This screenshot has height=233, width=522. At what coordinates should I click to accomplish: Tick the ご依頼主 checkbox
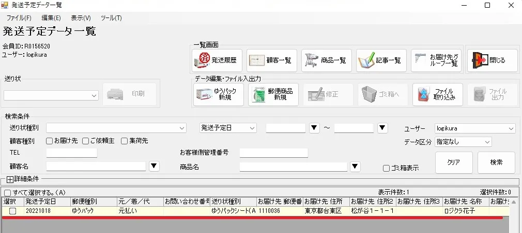tap(86, 141)
